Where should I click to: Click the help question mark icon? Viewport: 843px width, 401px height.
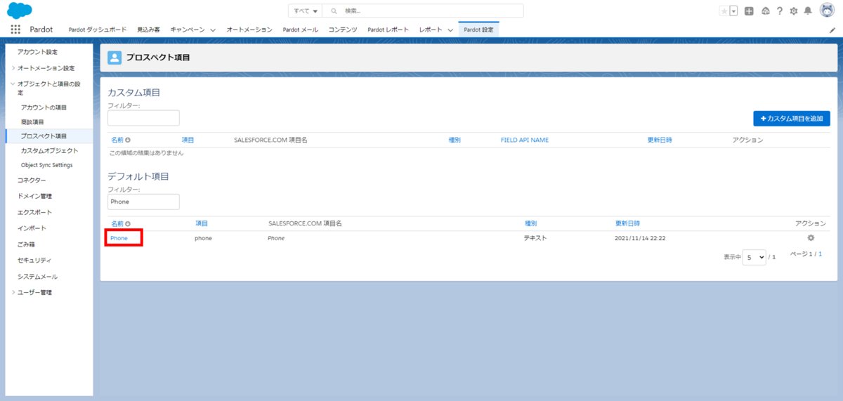(x=780, y=11)
